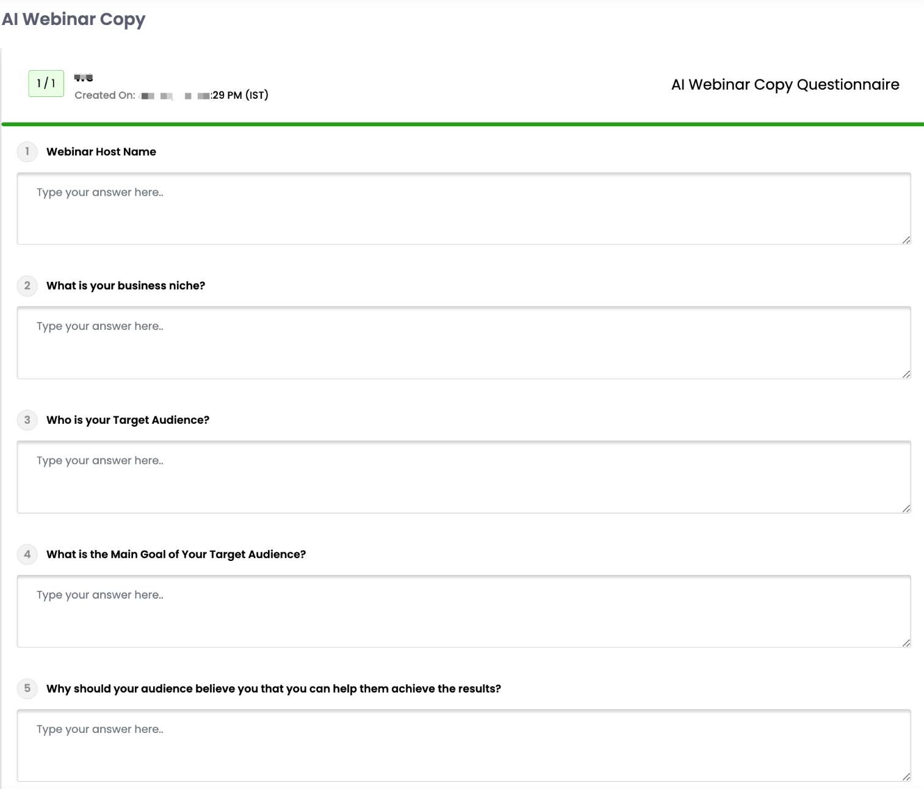Image resolution: width=924 pixels, height=789 pixels.
Task: Select the question text Who is your Target Audience
Action: click(128, 420)
